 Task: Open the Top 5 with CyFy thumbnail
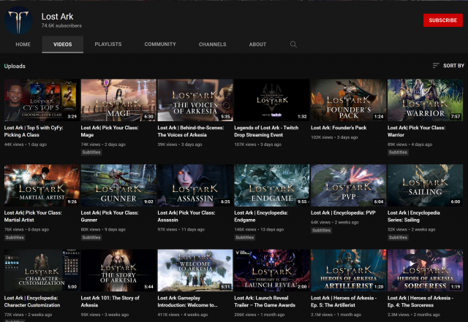[42, 100]
